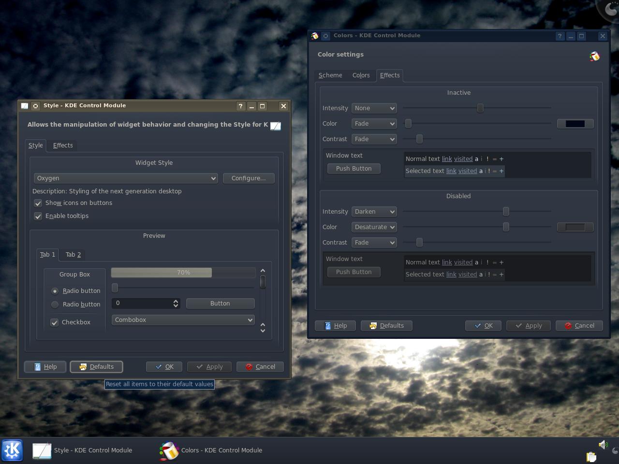
Task: Click the context help button in Colors window
Action: click(x=560, y=36)
